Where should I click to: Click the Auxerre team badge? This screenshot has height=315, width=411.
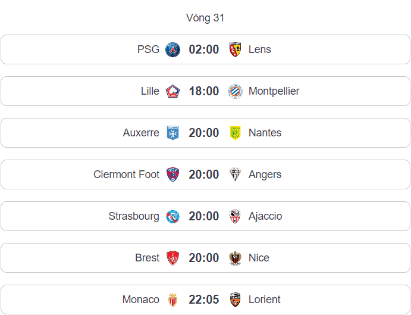click(173, 133)
